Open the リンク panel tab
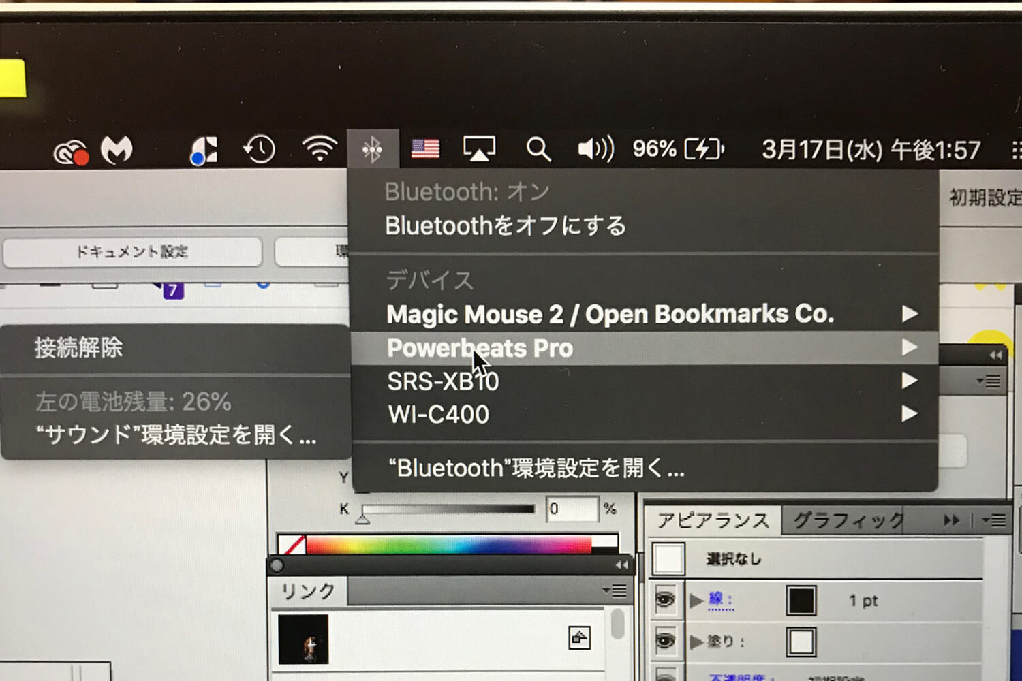Image resolution: width=1022 pixels, height=681 pixels. (308, 591)
